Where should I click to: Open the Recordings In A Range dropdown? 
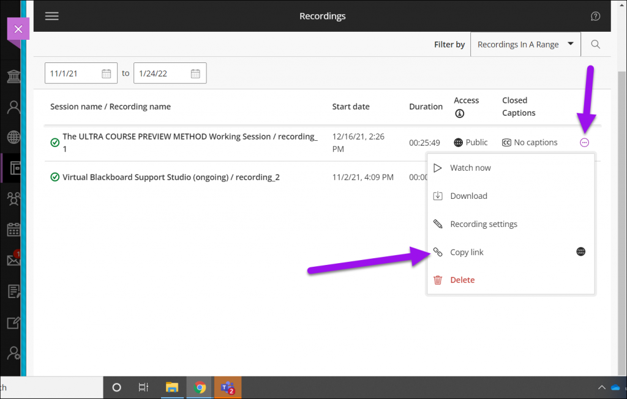[x=525, y=44]
